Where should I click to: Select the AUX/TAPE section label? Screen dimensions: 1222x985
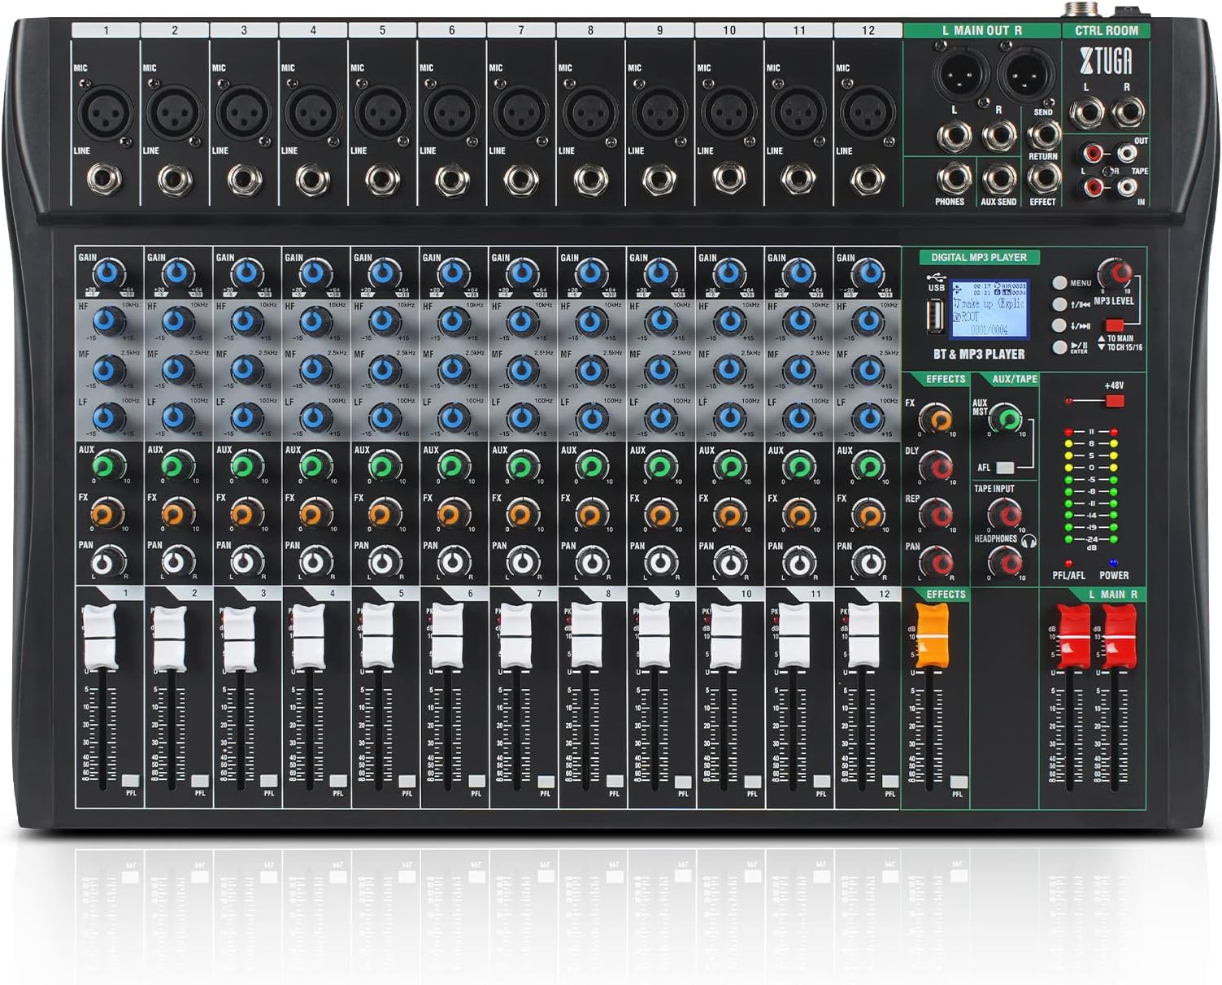pyautogui.click(x=1015, y=379)
